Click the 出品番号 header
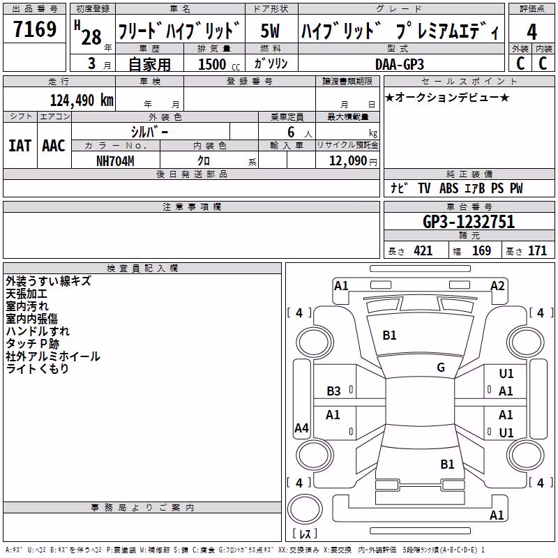 (x=34, y=9)
